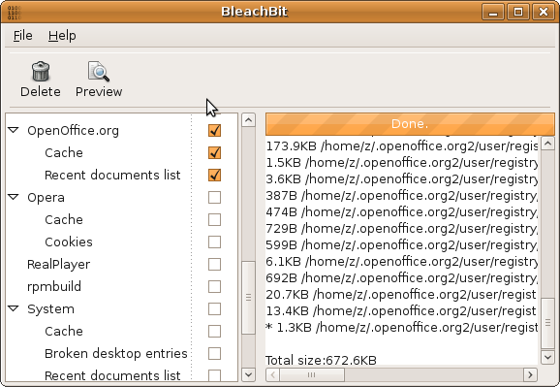Select the Broken desktop entries row
560x387 pixels.
pyautogui.click(x=121, y=353)
